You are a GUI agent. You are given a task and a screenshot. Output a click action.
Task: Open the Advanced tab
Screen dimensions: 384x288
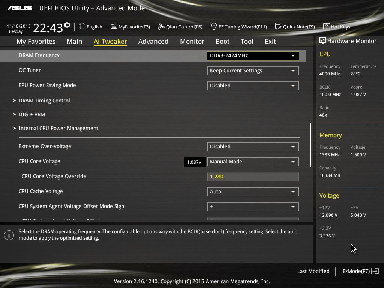click(153, 42)
